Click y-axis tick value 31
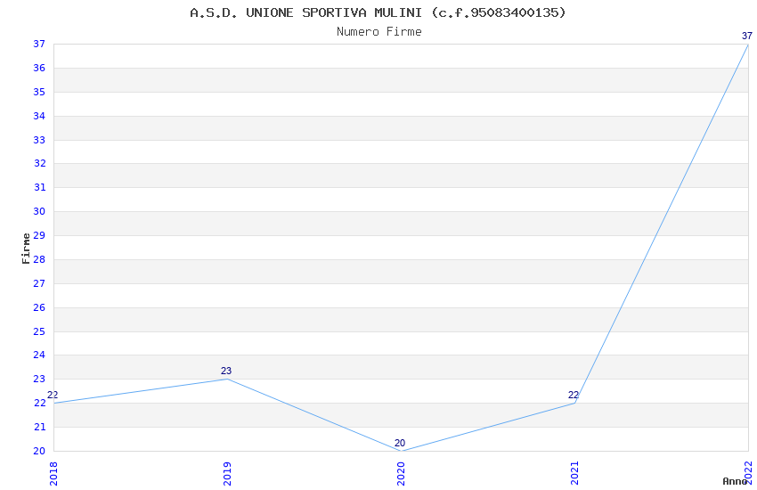Screen dimensions: 757x490 click(39, 187)
